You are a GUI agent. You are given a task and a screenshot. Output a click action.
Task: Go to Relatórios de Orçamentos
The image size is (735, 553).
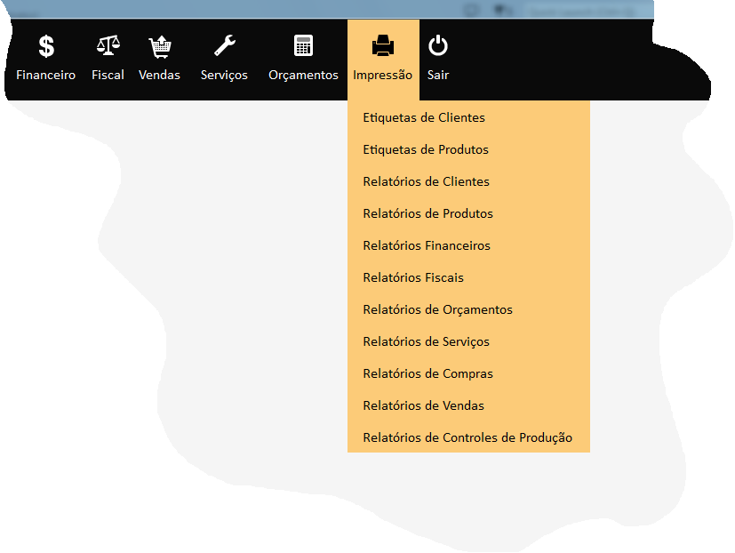pos(437,309)
